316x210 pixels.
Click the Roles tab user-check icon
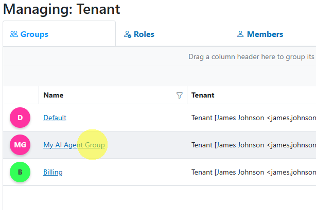click(x=128, y=34)
